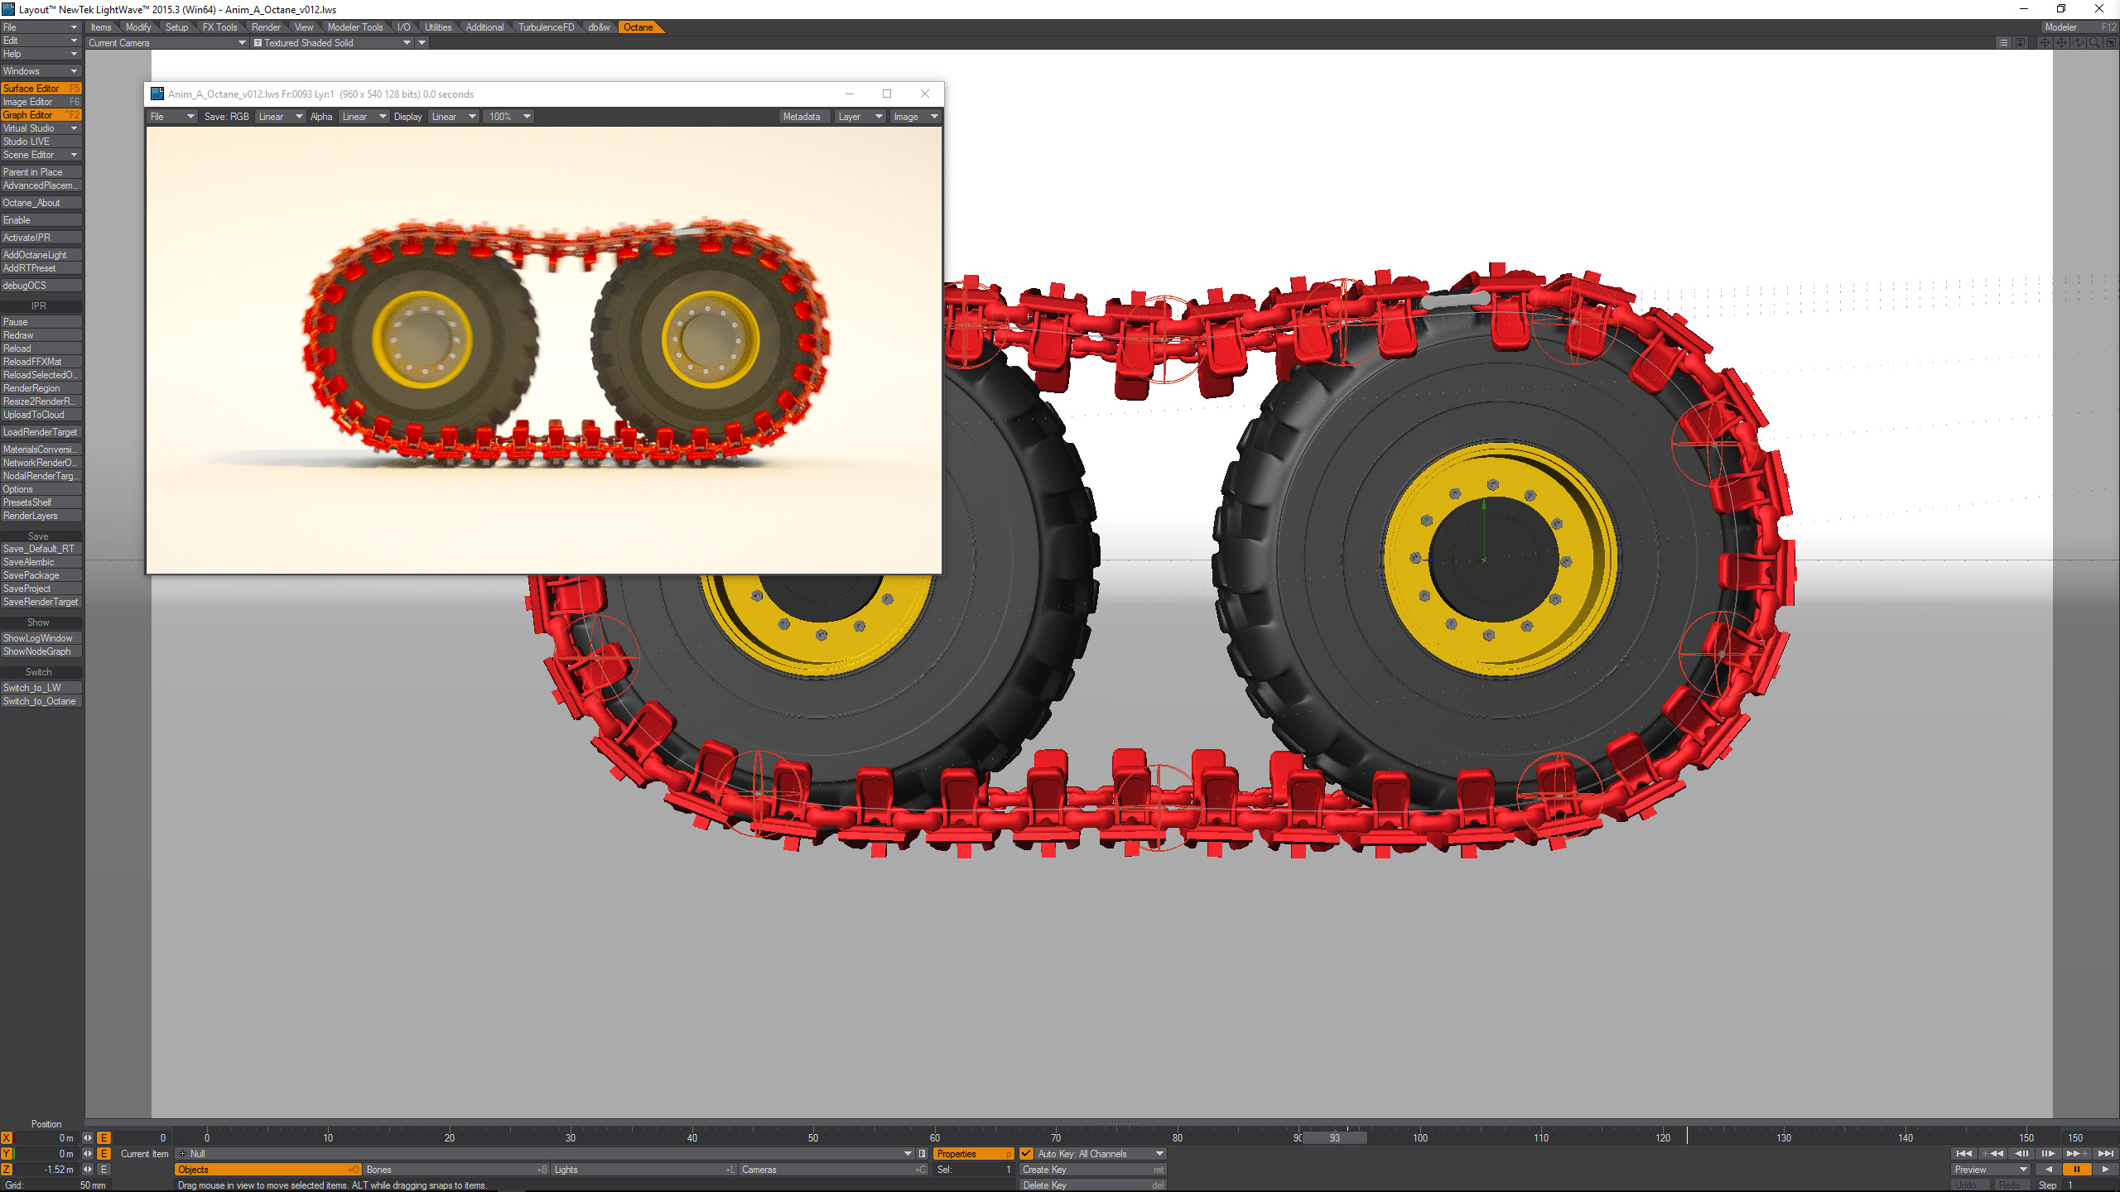This screenshot has width=2120, height=1192.
Task: Open Current Camera view dropdown
Action: (x=166, y=42)
